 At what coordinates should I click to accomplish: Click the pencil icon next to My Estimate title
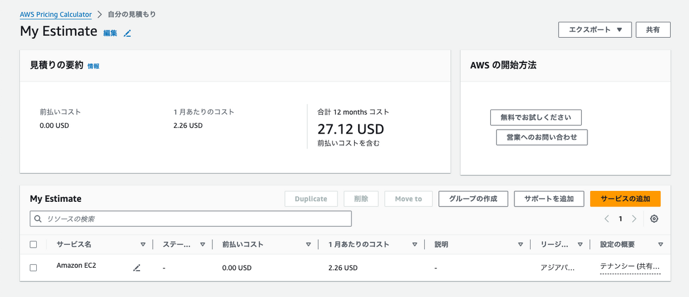127,33
